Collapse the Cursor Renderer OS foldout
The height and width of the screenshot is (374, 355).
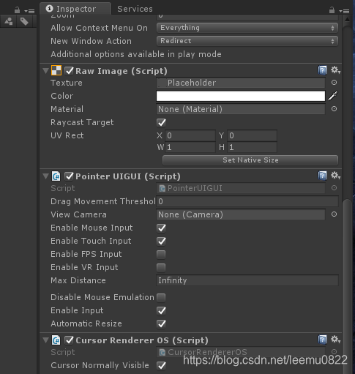tap(45, 340)
